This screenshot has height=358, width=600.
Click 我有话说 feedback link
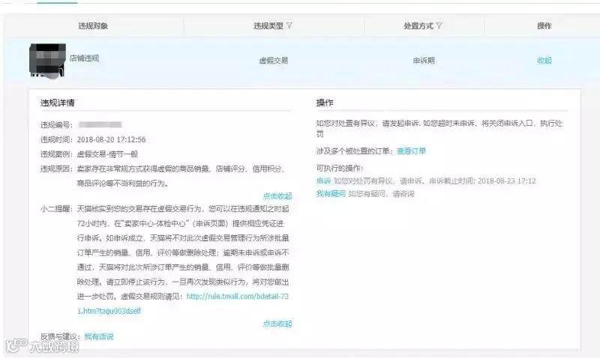[x=99, y=336]
